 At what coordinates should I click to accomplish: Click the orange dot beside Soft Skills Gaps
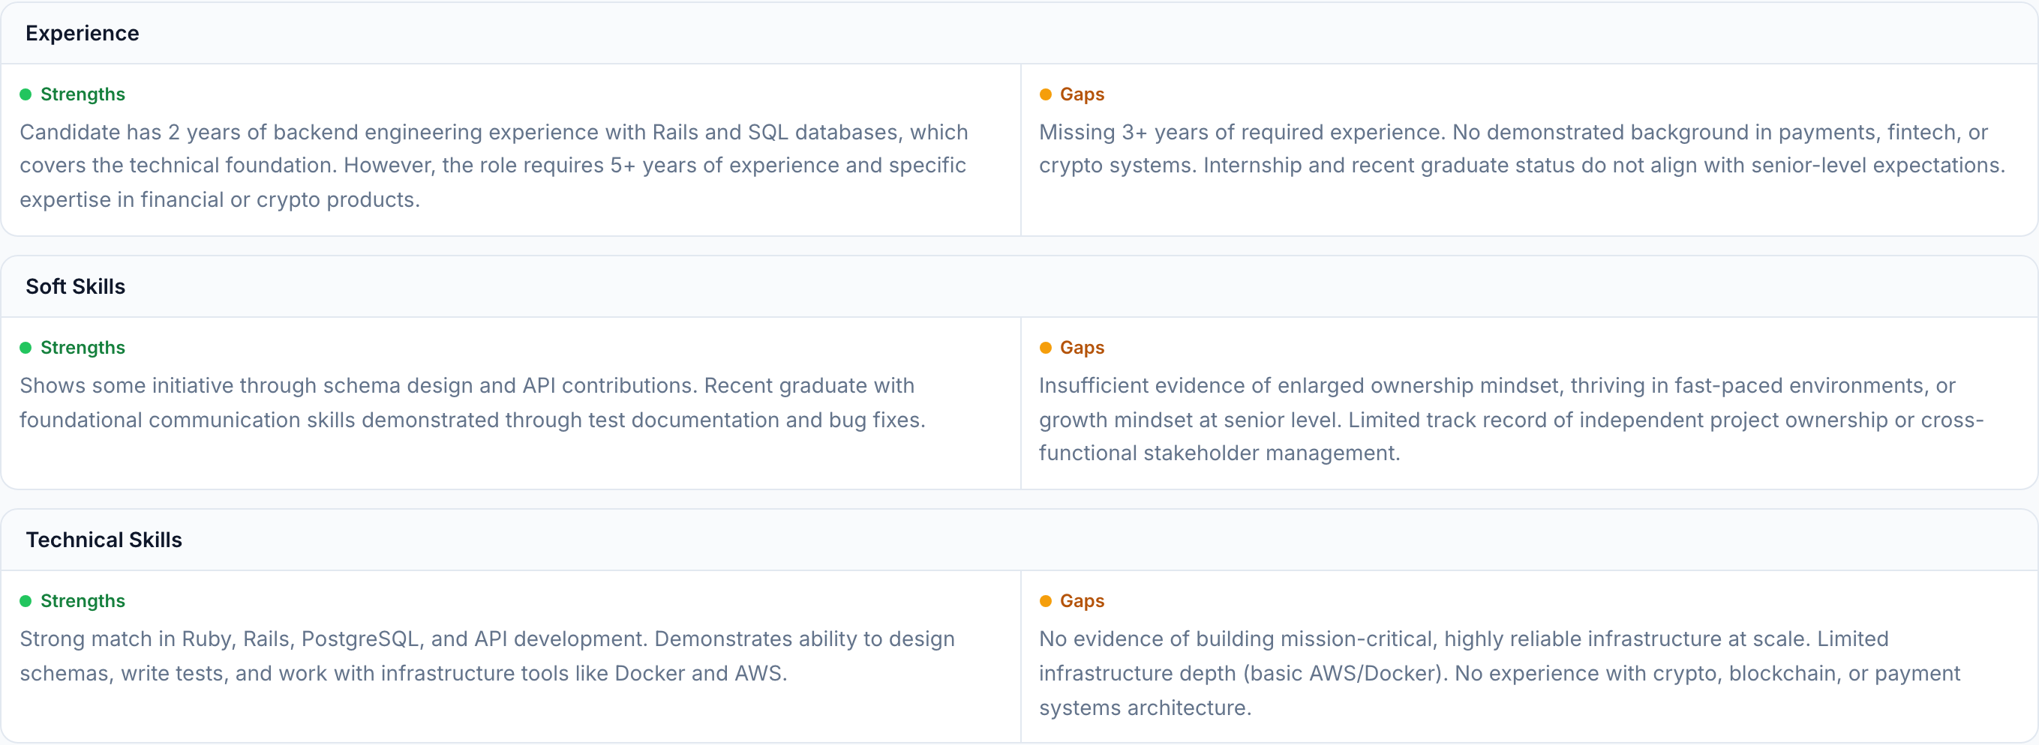coord(1045,348)
